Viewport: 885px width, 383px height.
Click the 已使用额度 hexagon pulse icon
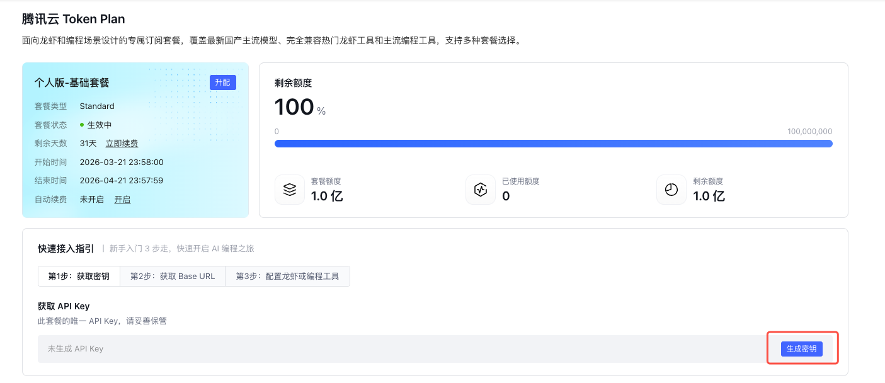tap(481, 190)
